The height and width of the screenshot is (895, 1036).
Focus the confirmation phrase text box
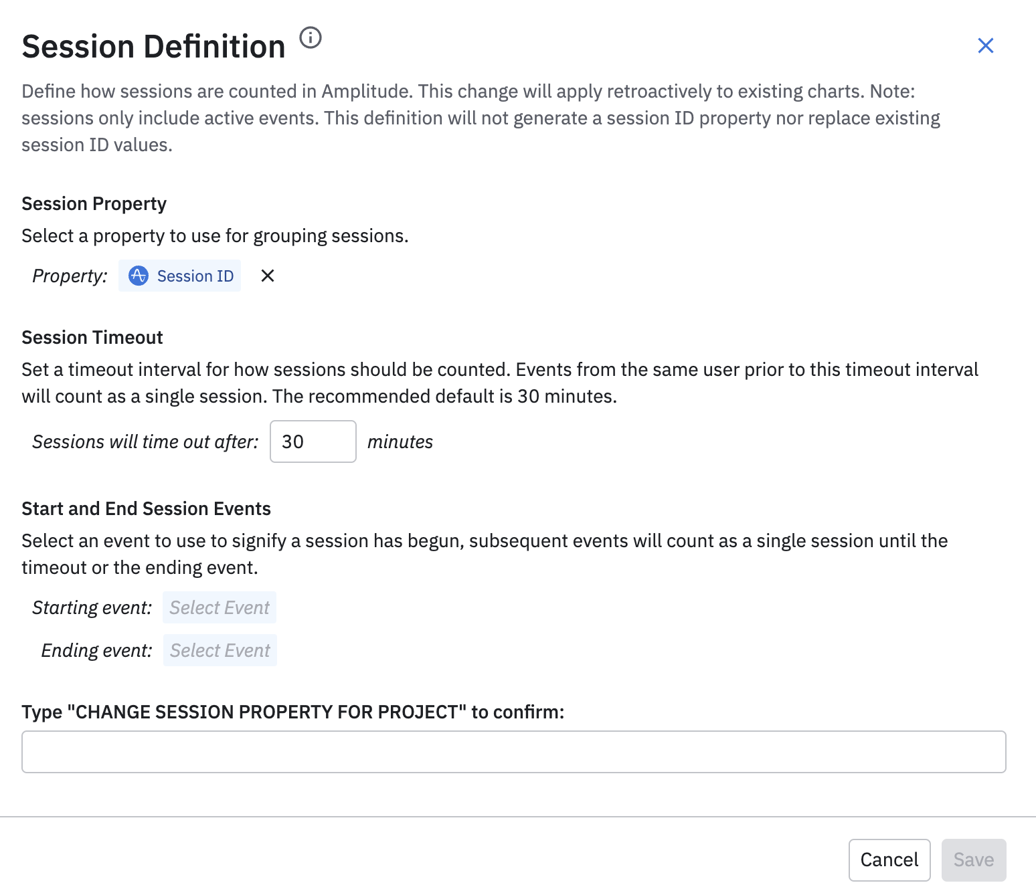pyautogui.click(x=513, y=752)
